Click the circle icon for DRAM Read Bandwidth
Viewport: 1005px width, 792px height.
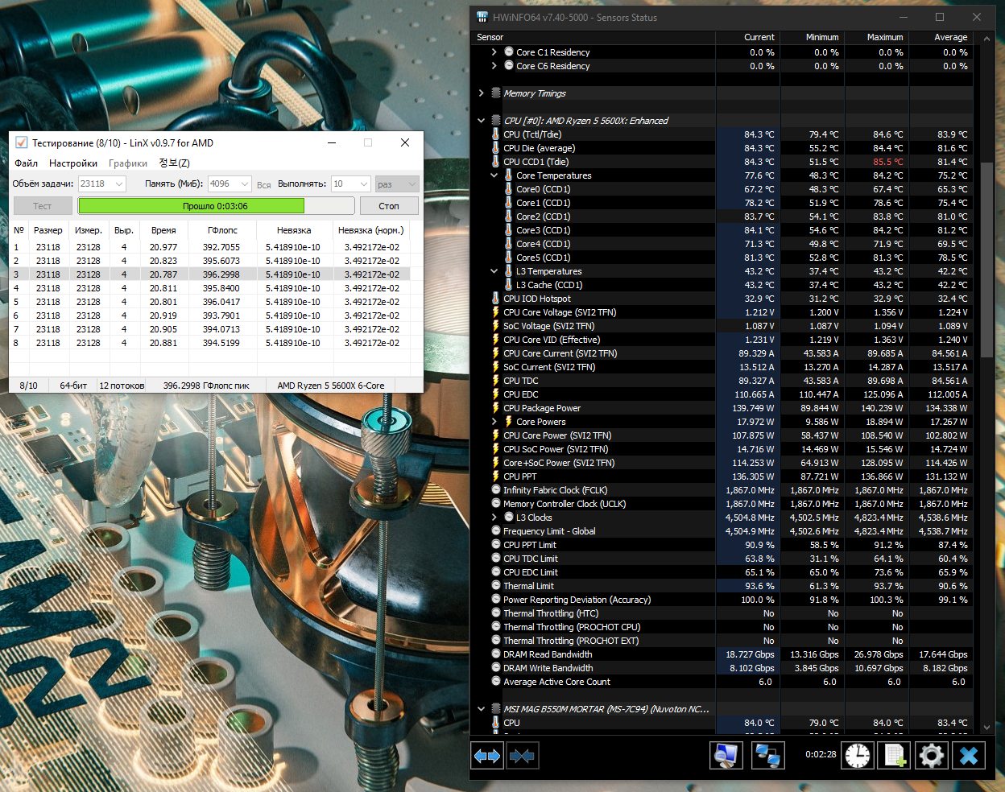pos(496,654)
